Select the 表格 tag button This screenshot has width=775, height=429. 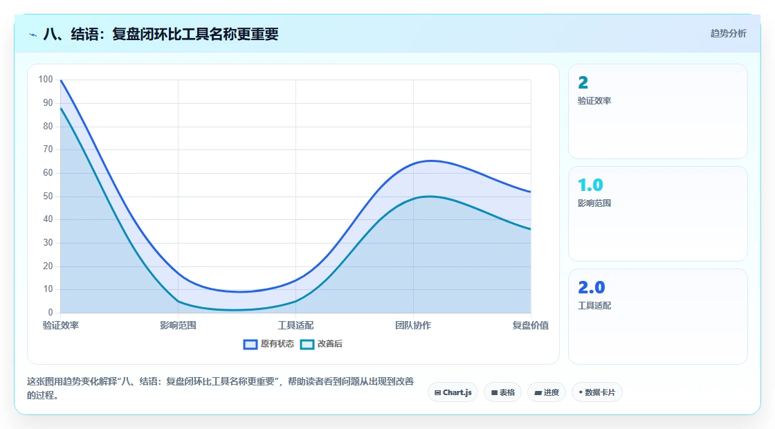point(502,392)
